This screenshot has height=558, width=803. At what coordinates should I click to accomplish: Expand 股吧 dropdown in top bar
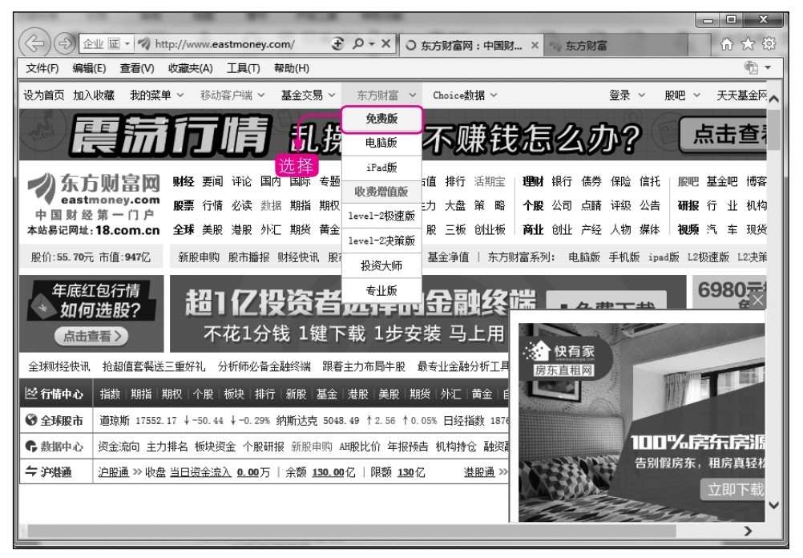pyautogui.click(x=696, y=95)
